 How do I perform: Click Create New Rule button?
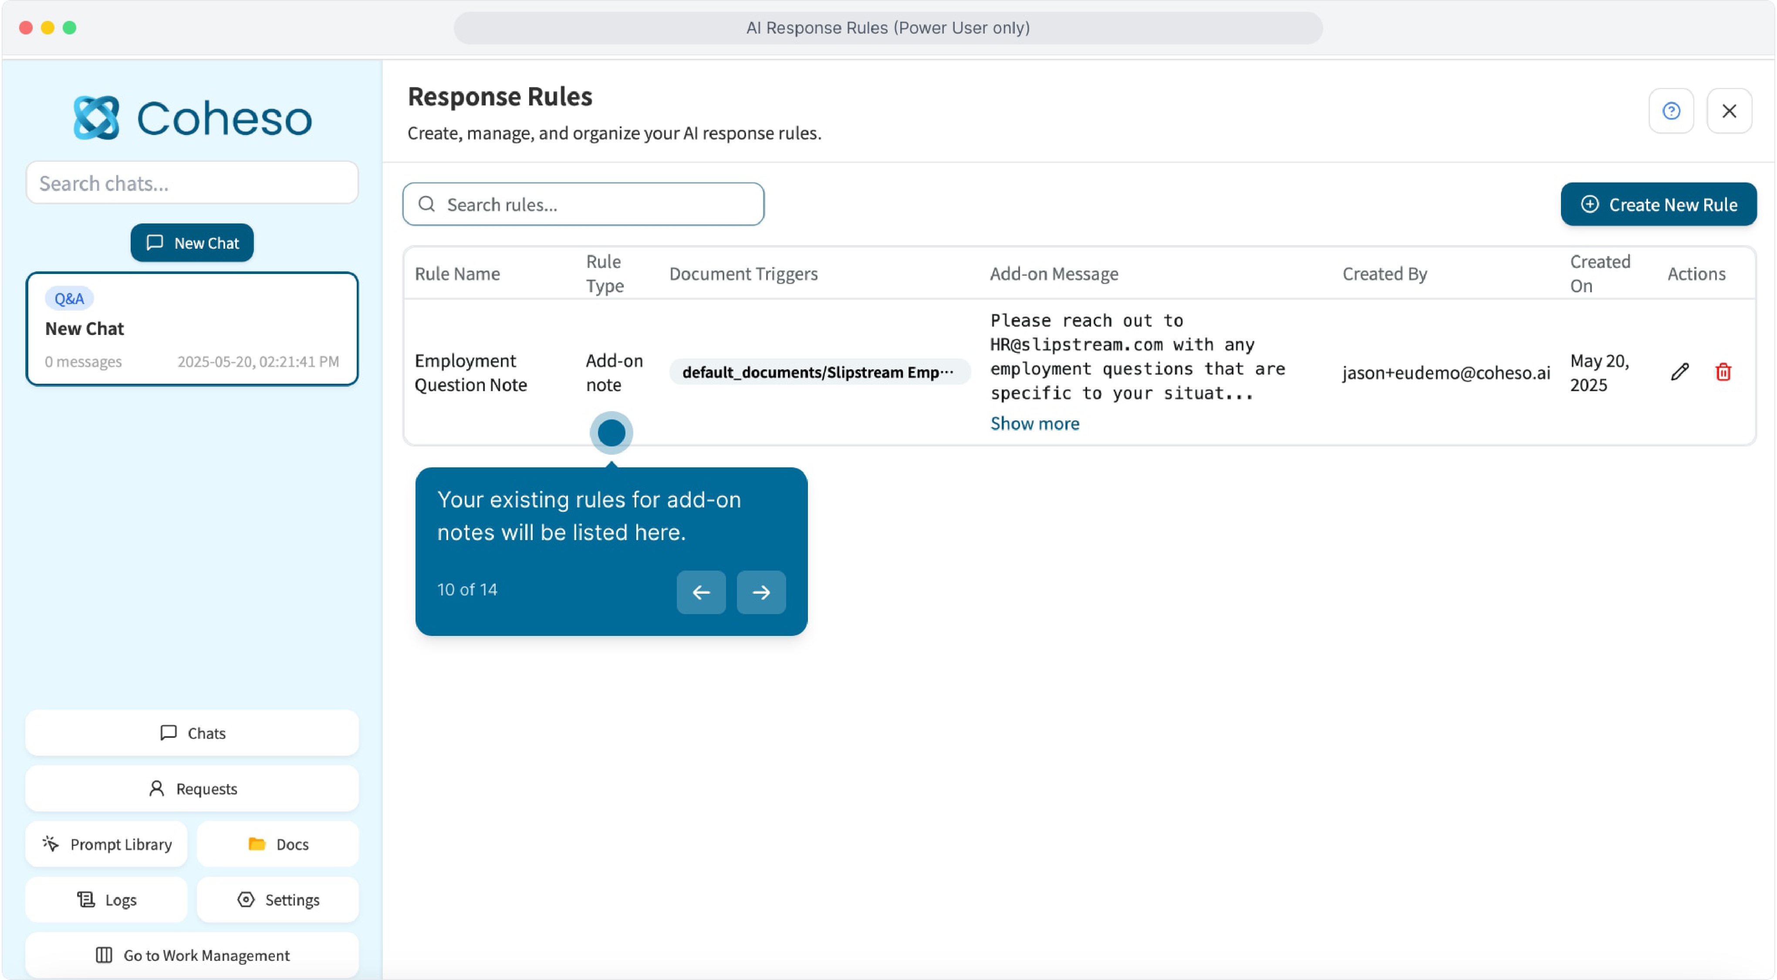[x=1659, y=205]
